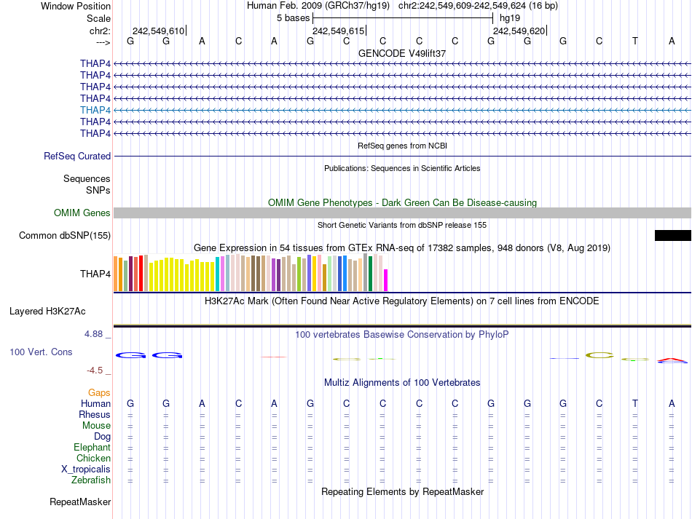Click the 242,549,615 ruler position
Image resolution: width=692 pixels, height=519 pixels.
pos(339,31)
